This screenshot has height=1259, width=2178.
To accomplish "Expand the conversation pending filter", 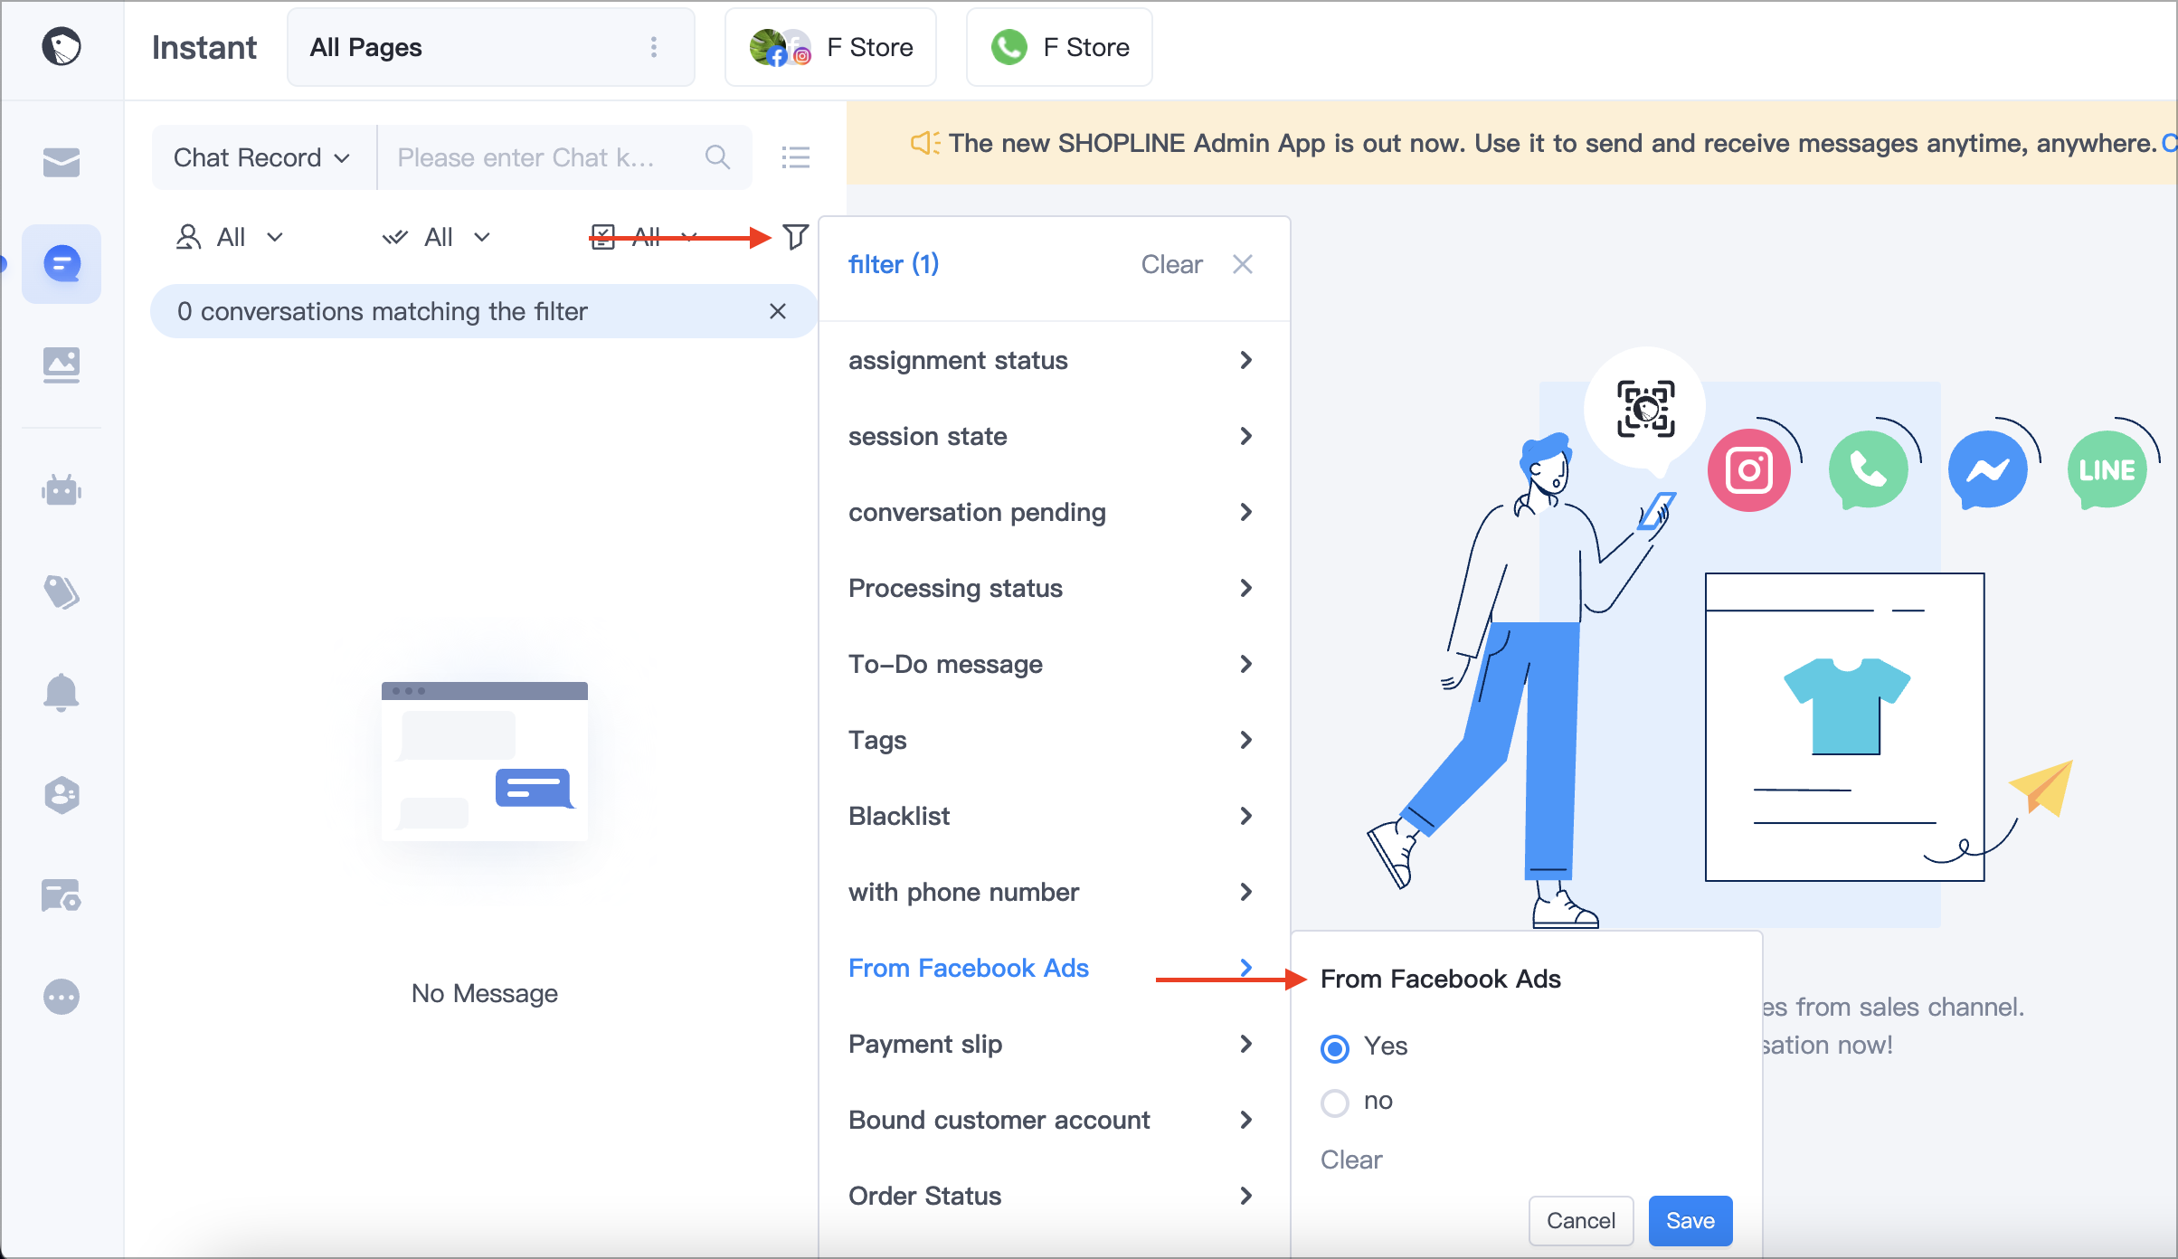I will pyautogui.click(x=1054, y=512).
